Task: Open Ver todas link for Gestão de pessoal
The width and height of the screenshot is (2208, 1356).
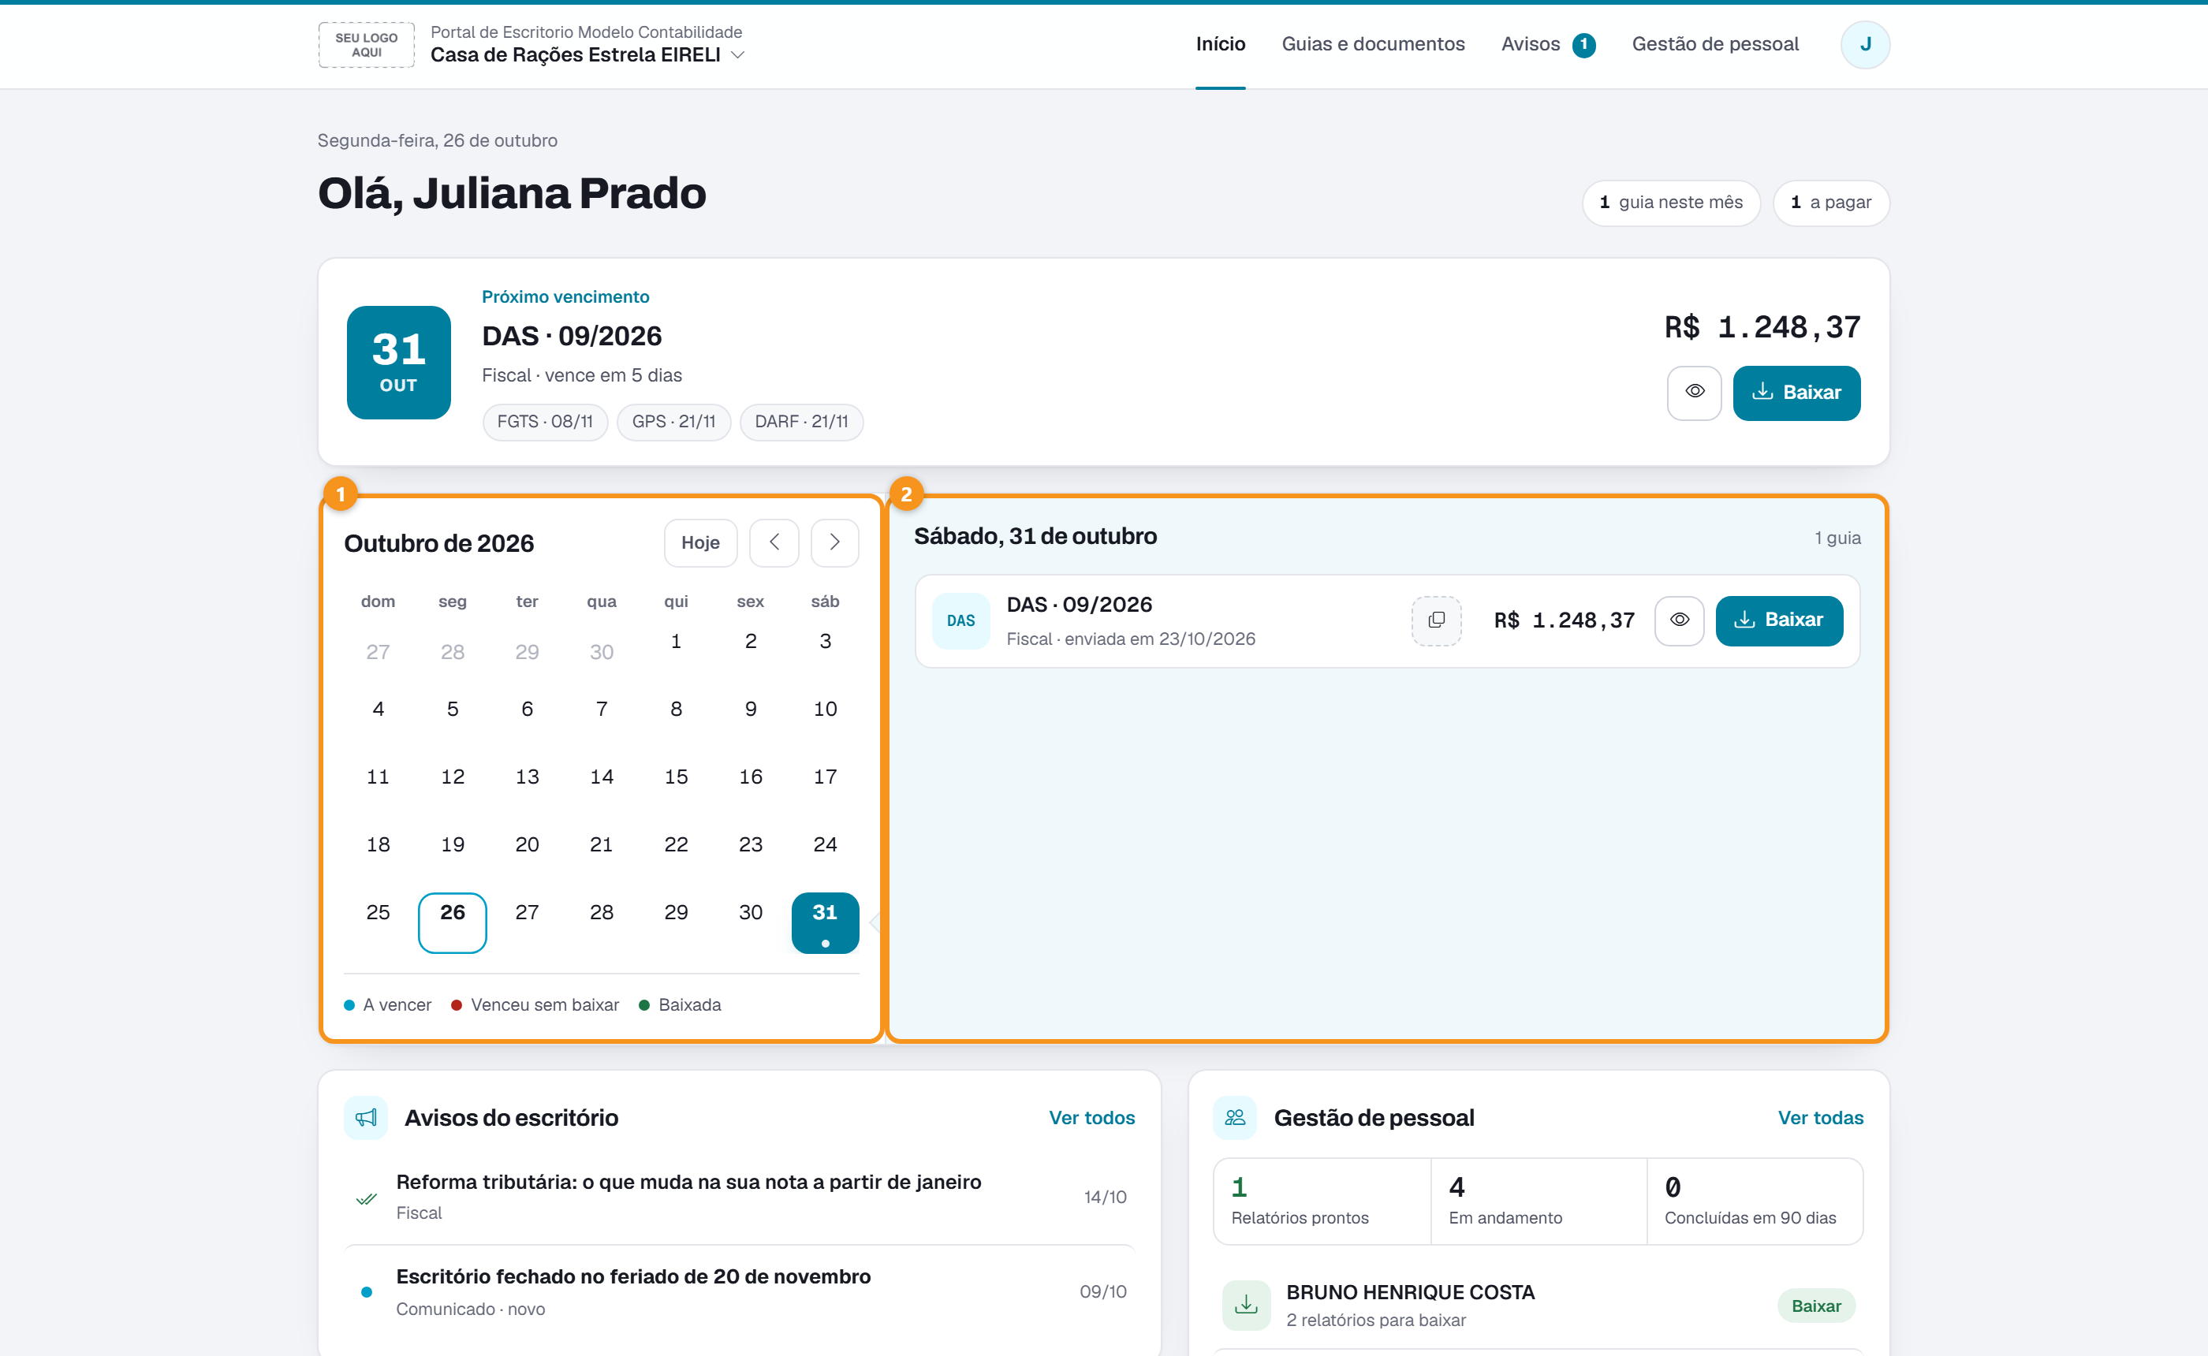Action: [x=1820, y=1117]
